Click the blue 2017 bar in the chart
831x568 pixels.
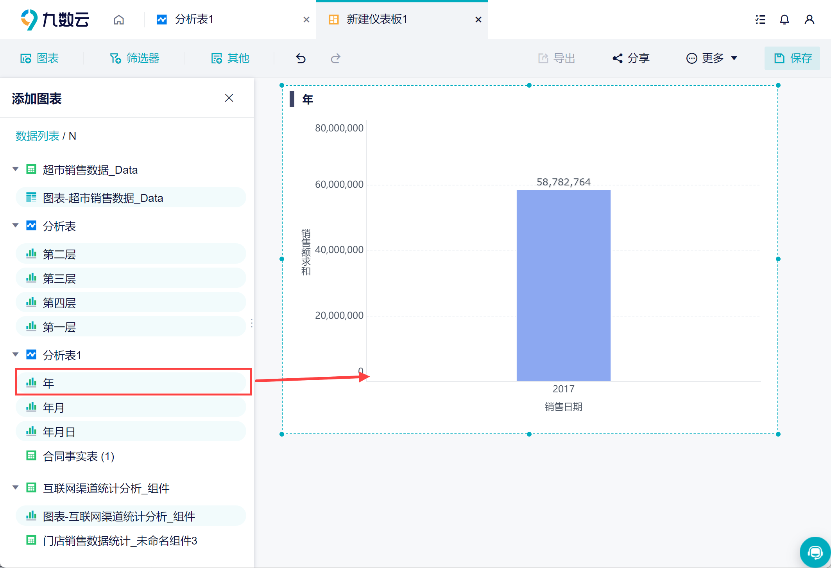pyautogui.click(x=563, y=285)
